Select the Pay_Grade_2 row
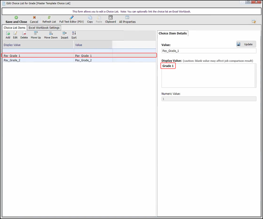 click(38, 60)
